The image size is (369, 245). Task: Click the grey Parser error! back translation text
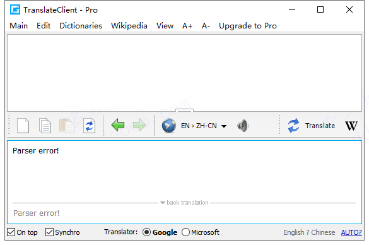click(36, 213)
